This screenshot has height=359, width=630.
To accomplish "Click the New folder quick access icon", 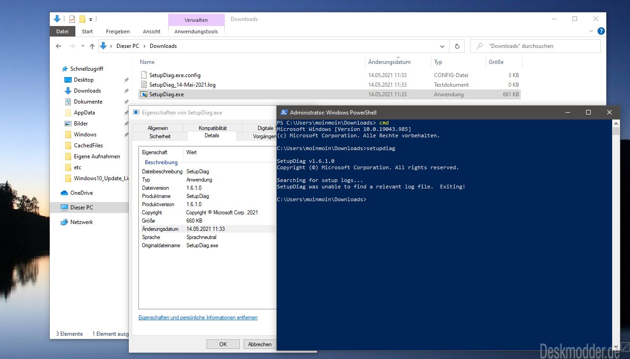I will (x=82, y=19).
